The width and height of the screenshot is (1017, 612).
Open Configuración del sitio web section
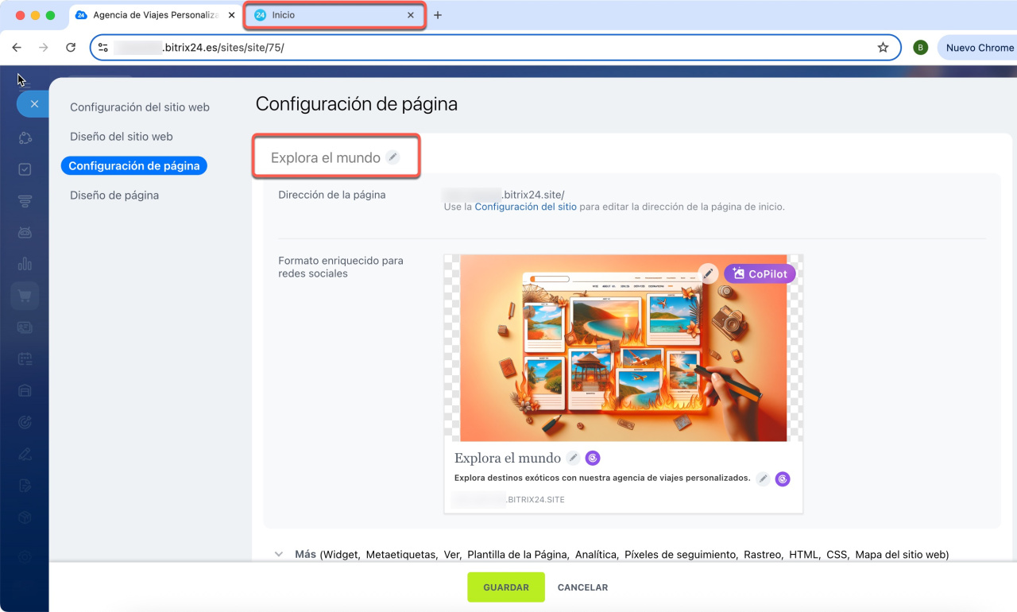point(140,107)
